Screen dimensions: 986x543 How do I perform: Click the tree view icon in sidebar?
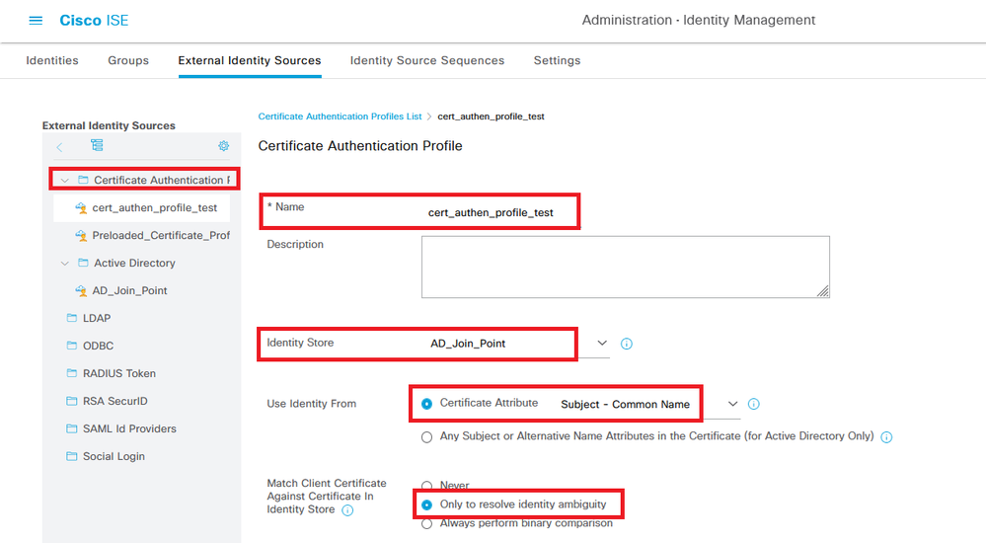click(97, 145)
